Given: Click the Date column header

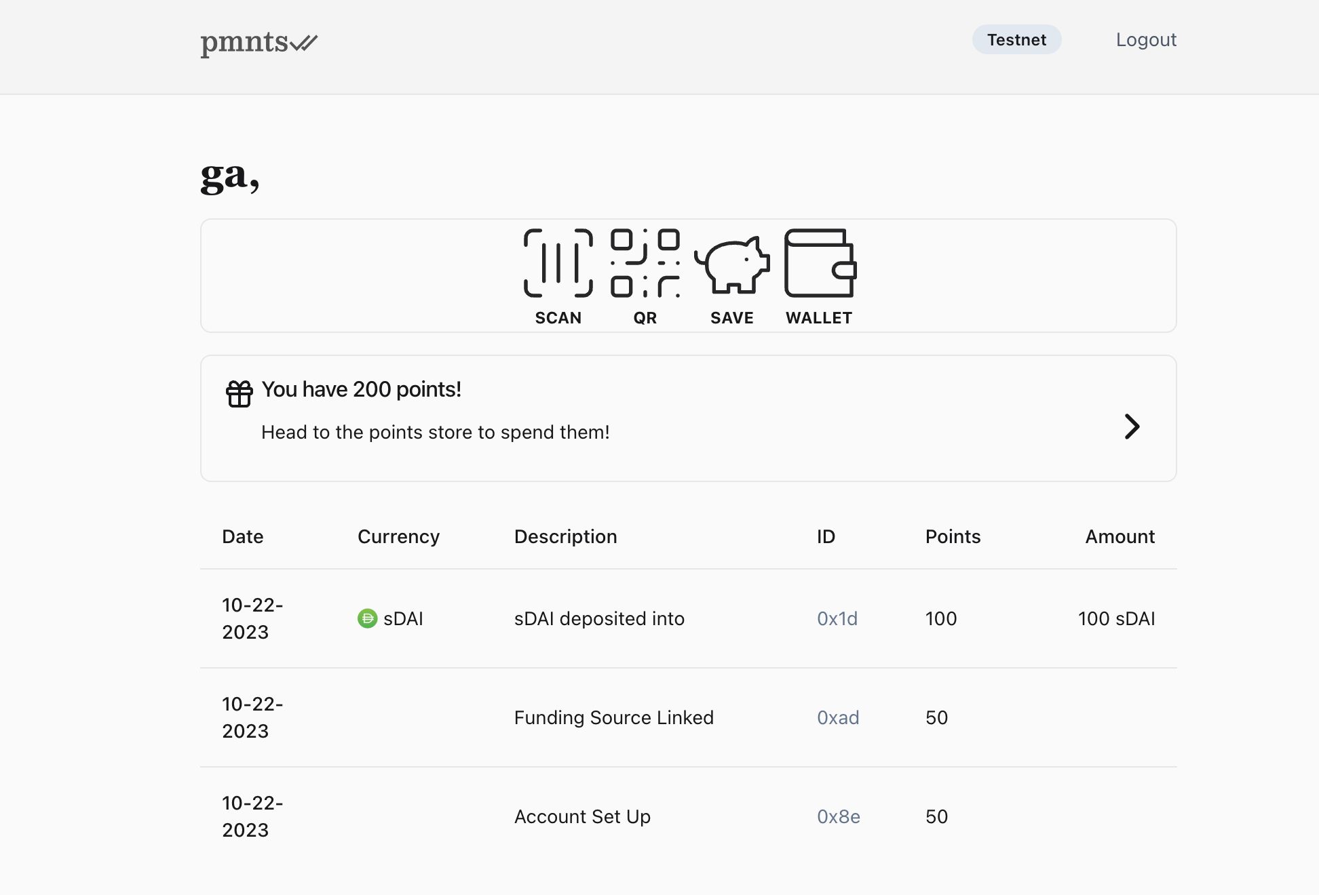Looking at the screenshot, I should pos(243,536).
